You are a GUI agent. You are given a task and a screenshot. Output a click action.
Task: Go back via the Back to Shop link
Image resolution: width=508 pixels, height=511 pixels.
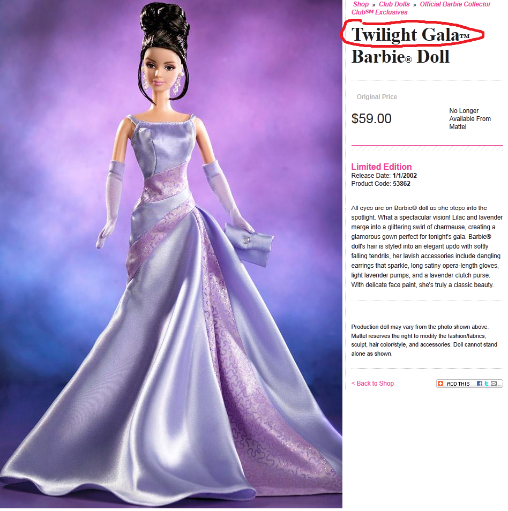(372, 384)
